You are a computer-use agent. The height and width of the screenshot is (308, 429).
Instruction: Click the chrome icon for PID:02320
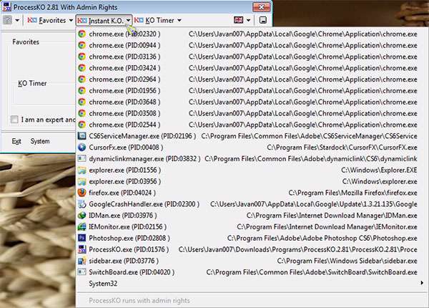coord(82,34)
